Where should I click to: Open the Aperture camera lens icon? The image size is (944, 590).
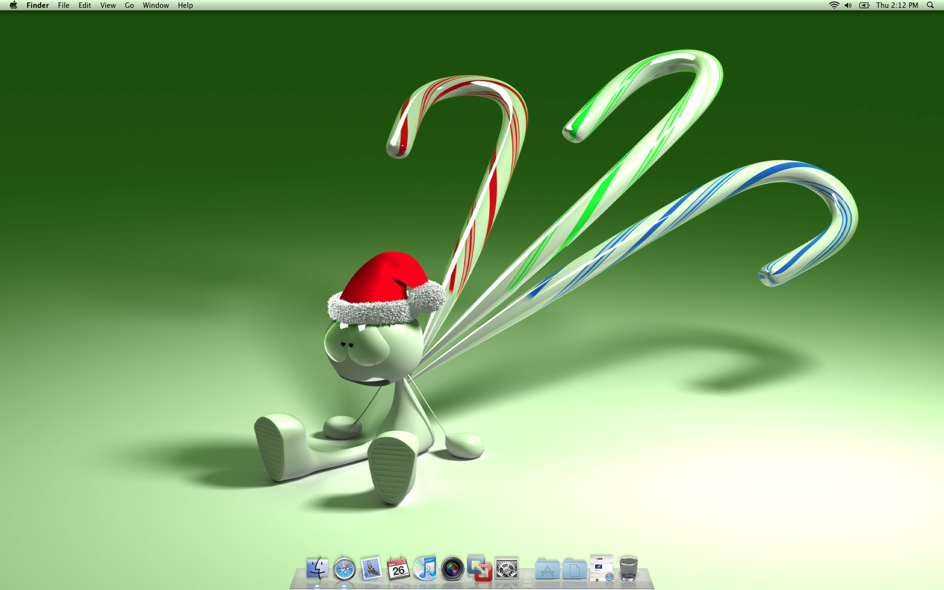click(452, 569)
